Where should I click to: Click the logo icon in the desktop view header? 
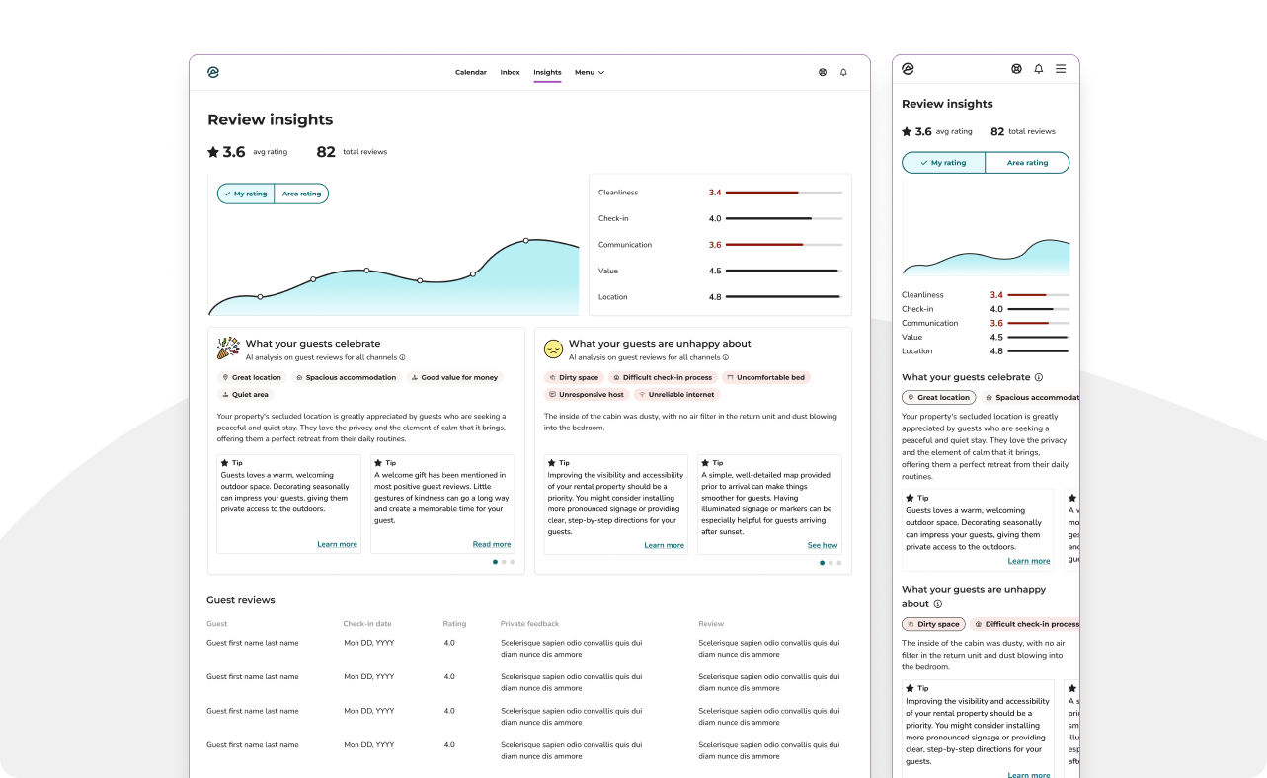213,72
